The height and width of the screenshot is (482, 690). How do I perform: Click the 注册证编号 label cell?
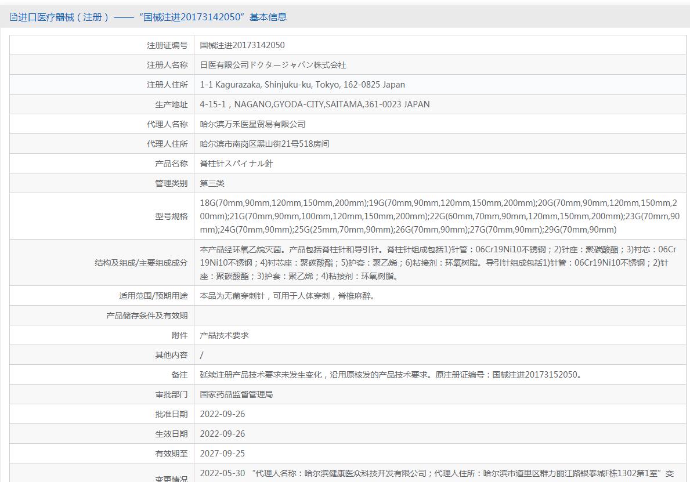tap(167, 45)
